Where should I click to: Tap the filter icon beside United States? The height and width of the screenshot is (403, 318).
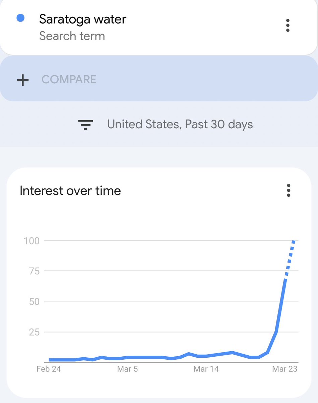coord(85,125)
